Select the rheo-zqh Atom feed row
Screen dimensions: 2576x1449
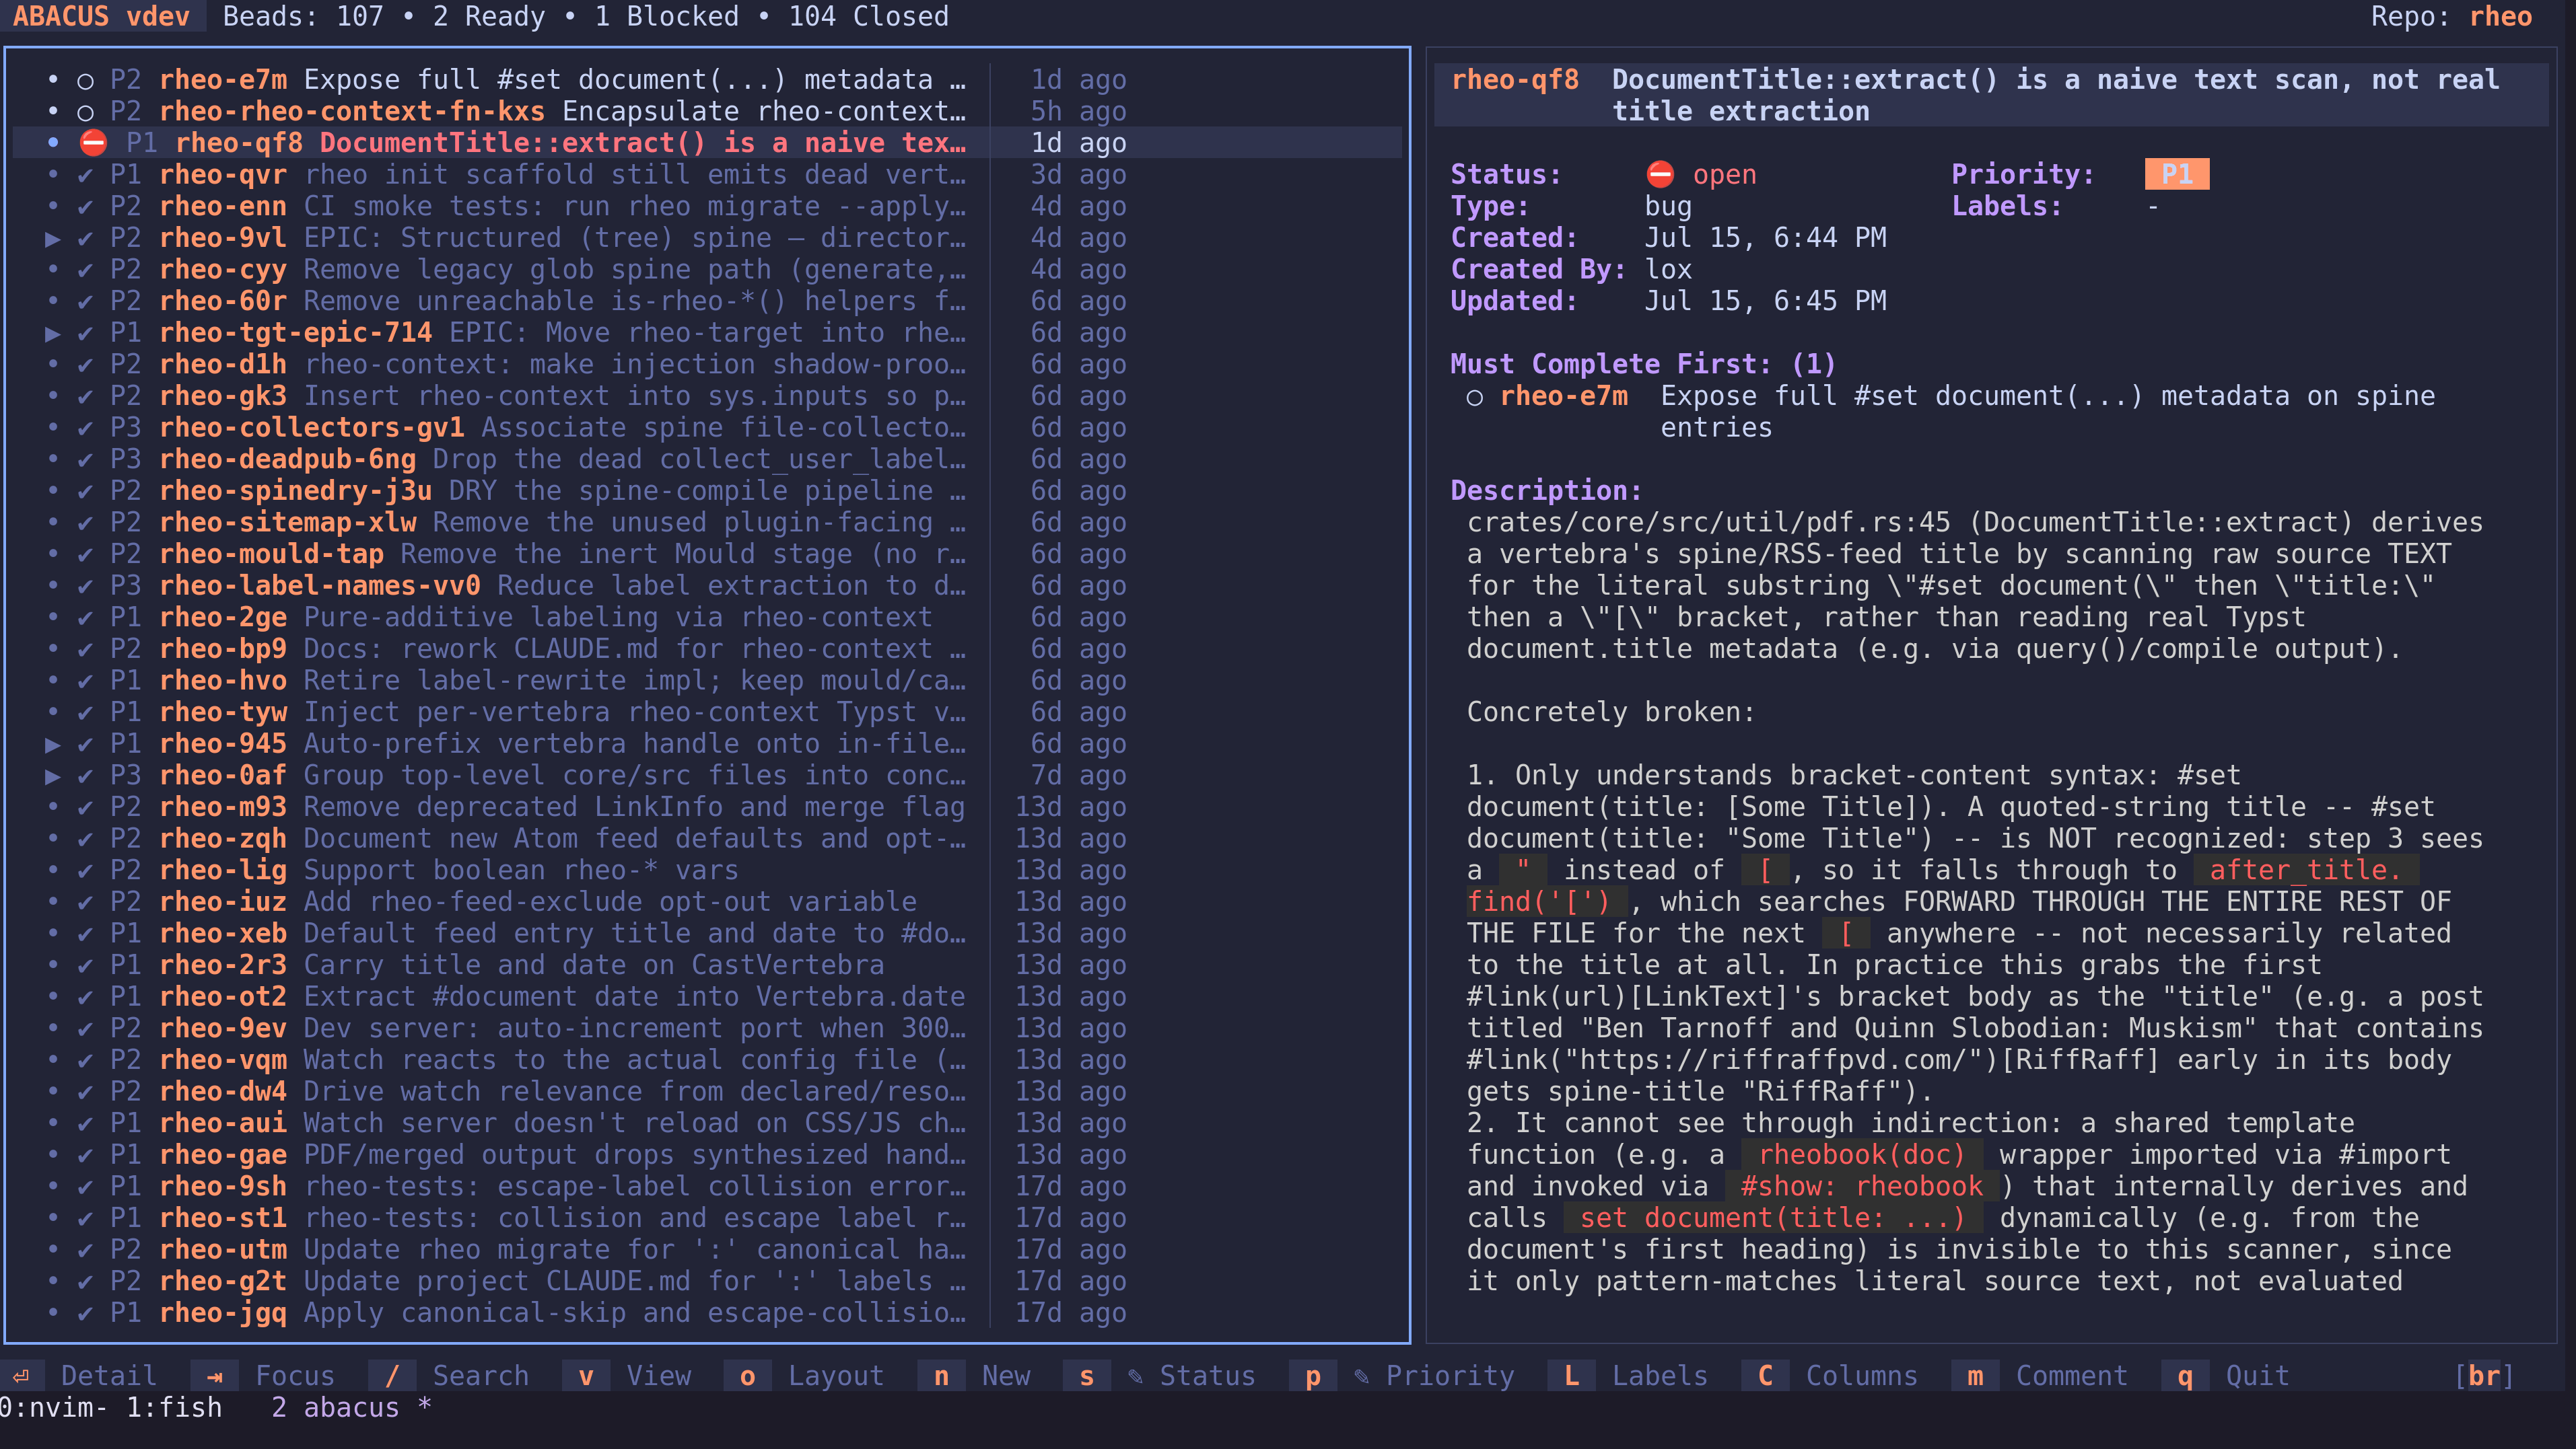(x=707, y=840)
